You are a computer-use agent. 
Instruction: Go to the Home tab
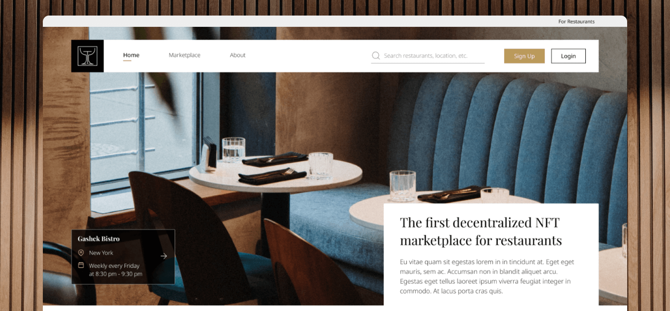131,55
